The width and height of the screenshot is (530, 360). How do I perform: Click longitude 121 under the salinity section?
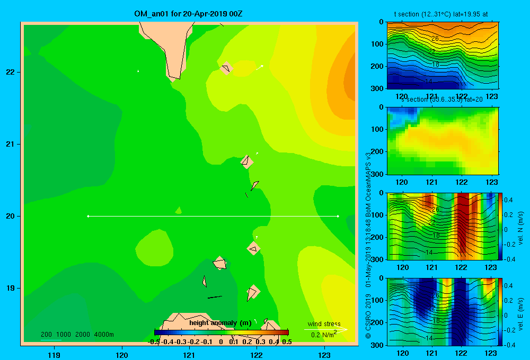click(x=431, y=182)
